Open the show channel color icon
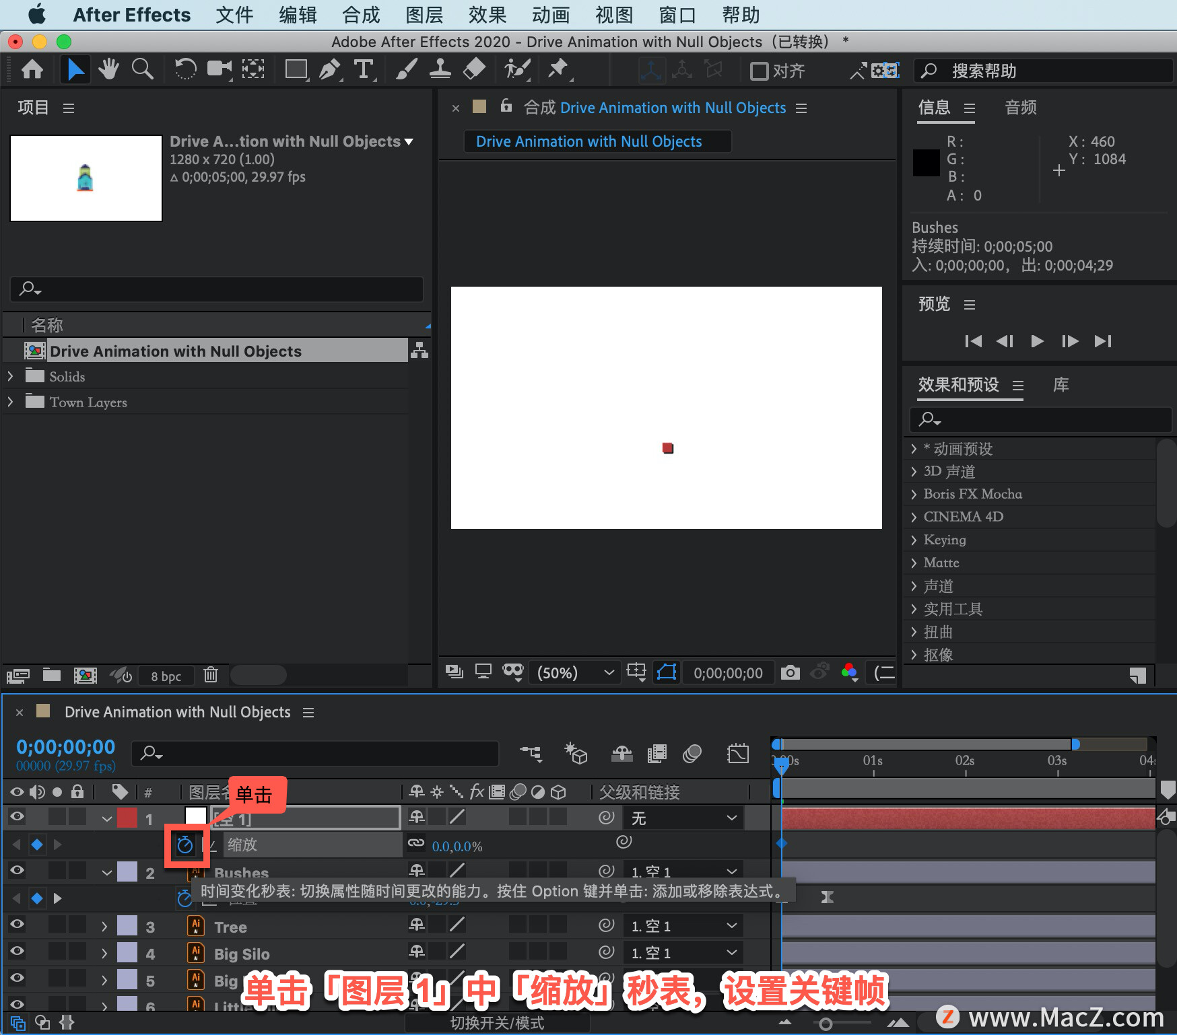Viewport: 1177px width, 1035px height. (849, 672)
